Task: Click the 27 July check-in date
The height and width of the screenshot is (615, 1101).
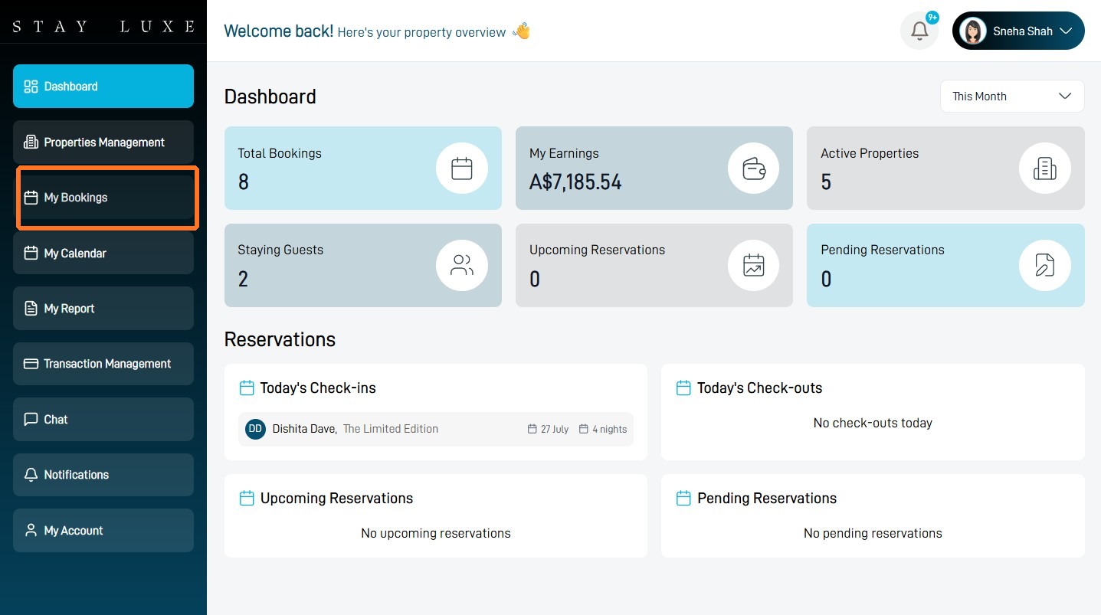Action: (555, 430)
